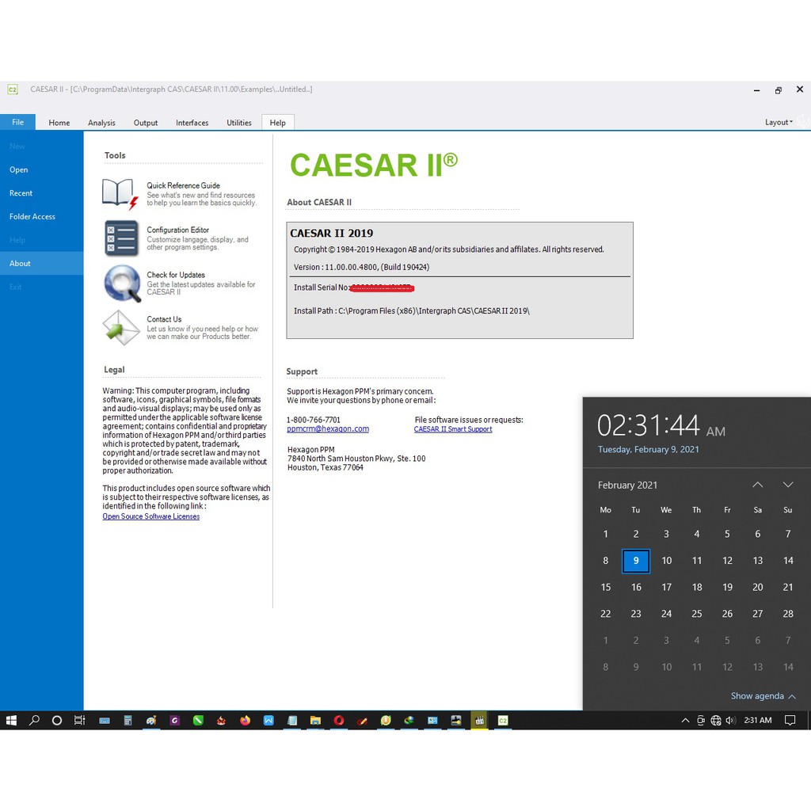Select Open in the File sidebar

pos(41,169)
